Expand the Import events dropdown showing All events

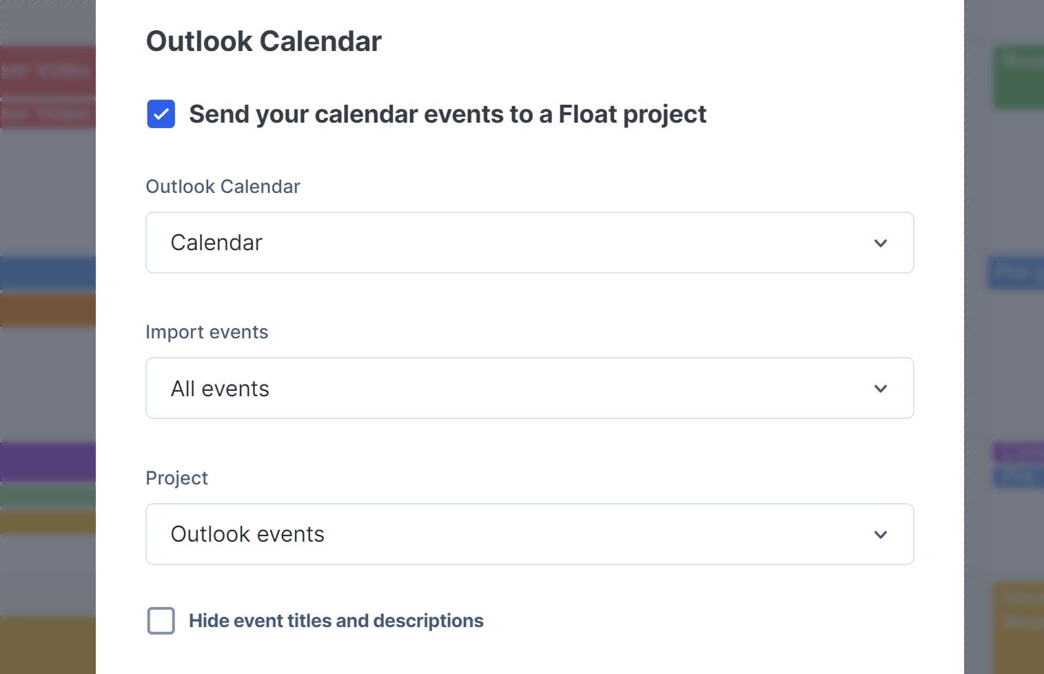coord(529,388)
